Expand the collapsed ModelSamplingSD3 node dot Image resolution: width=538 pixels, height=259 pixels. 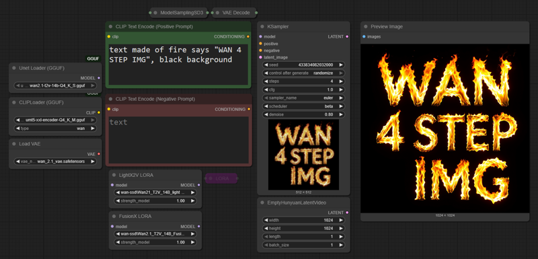point(155,13)
